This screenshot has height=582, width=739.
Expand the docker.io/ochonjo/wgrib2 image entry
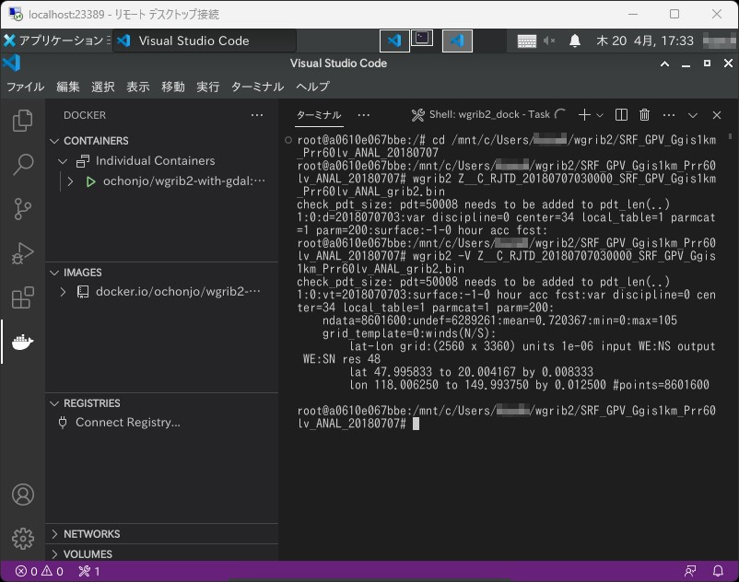(65, 292)
